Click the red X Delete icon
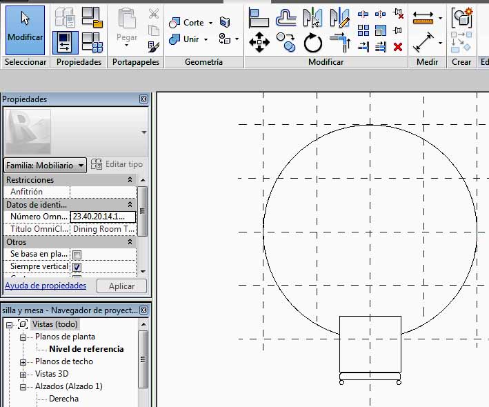Screen dimensions: 489x407 (x=398, y=47)
